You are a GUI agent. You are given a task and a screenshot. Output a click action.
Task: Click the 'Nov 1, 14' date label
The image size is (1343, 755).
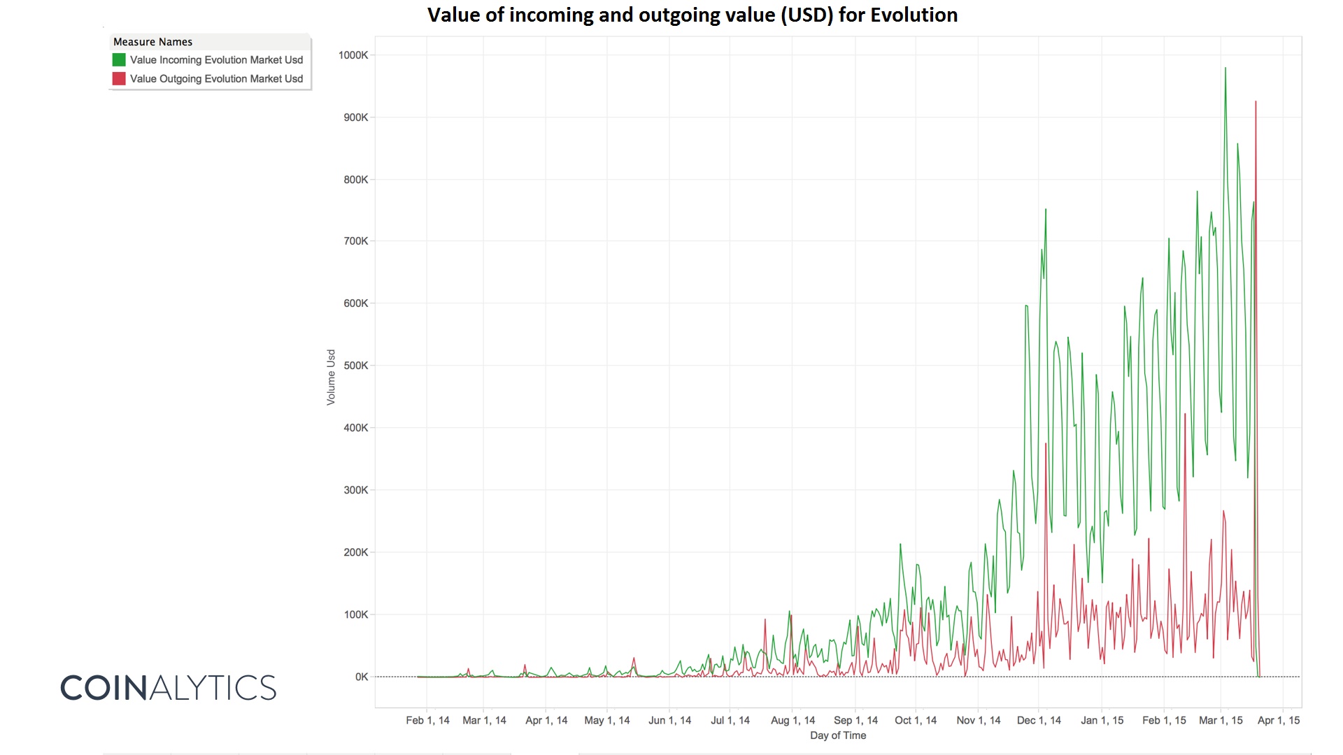pyautogui.click(x=979, y=720)
